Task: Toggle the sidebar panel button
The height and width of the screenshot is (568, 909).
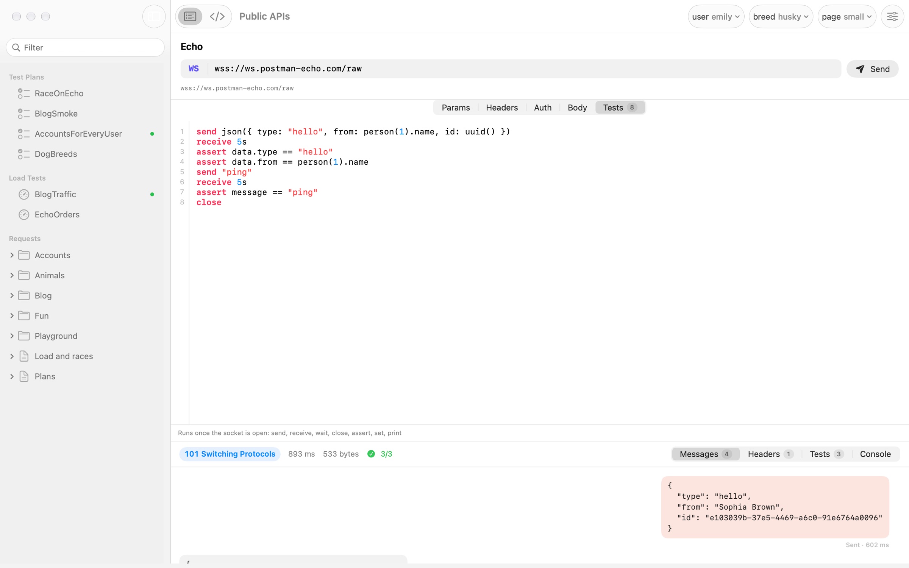Action: coord(154,16)
